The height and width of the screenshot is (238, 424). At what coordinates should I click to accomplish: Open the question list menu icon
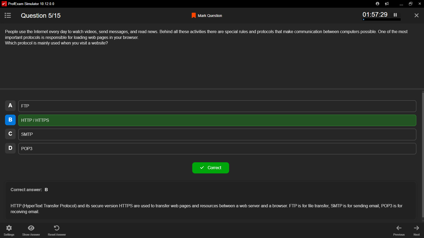(x=8, y=15)
